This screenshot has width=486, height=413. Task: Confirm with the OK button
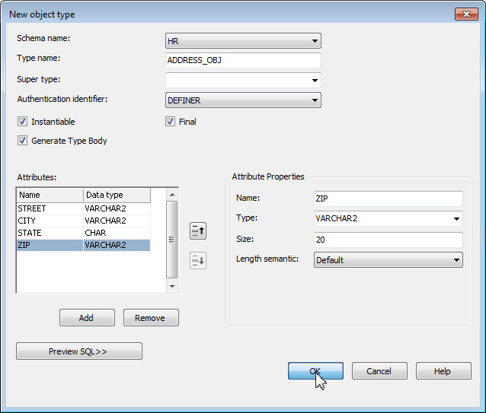coord(315,370)
